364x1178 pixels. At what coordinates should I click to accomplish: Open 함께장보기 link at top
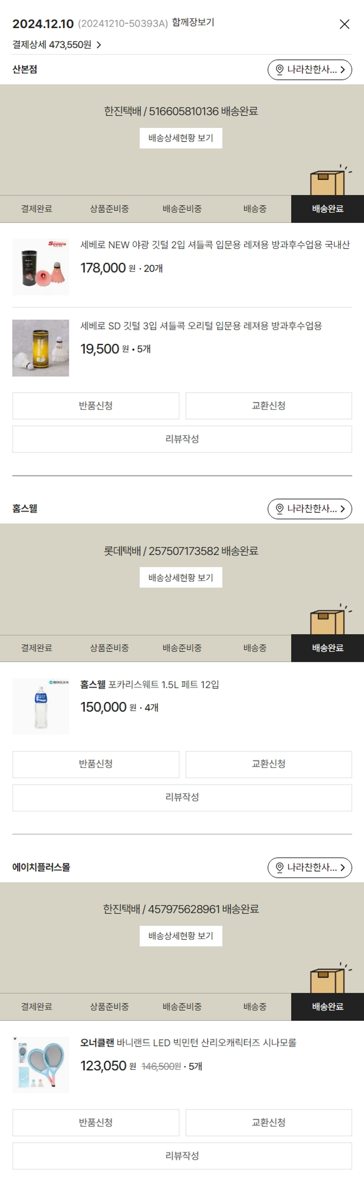coord(193,22)
